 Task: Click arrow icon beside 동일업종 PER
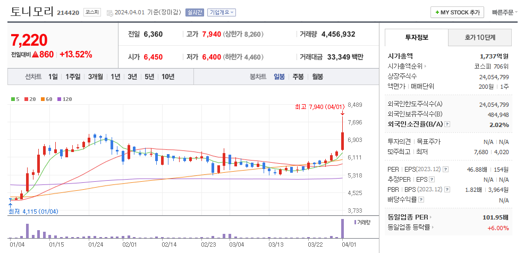point(431,217)
